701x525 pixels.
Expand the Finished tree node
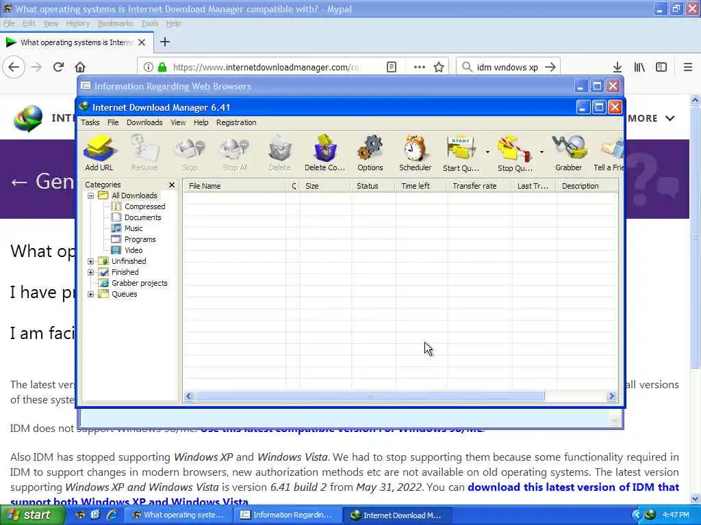(91, 272)
